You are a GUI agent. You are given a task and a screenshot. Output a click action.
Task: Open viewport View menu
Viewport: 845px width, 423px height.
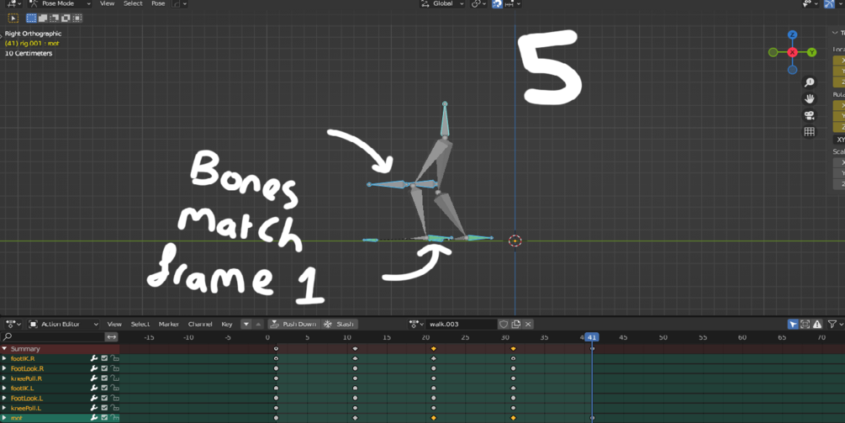click(108, 3)
